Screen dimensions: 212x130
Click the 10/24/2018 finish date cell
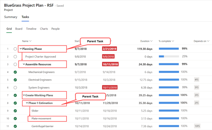tap(110, 126)
